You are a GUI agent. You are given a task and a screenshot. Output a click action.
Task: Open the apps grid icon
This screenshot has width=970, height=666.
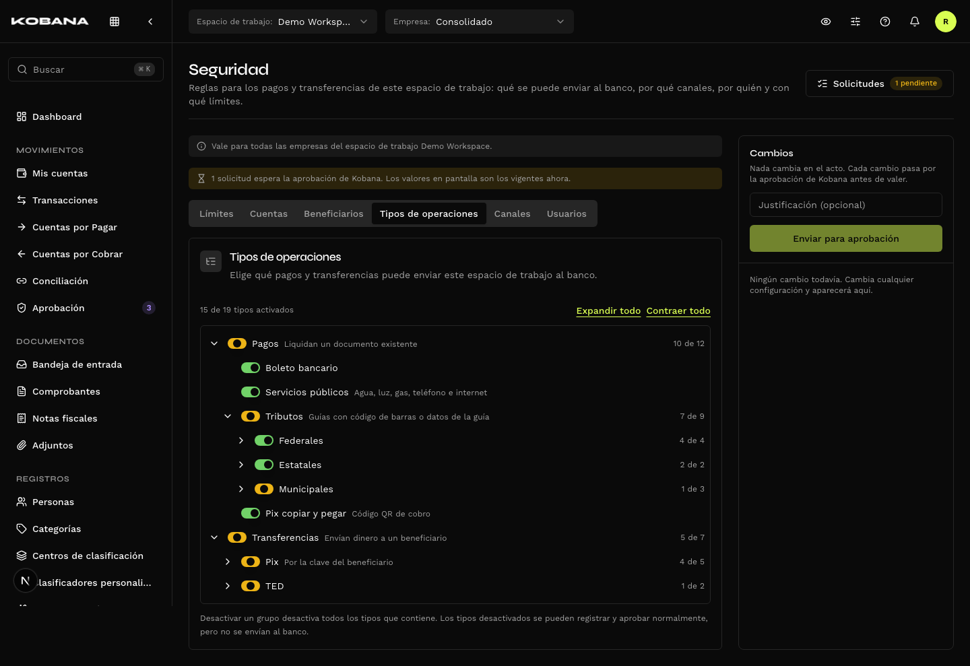click(115, 22)
